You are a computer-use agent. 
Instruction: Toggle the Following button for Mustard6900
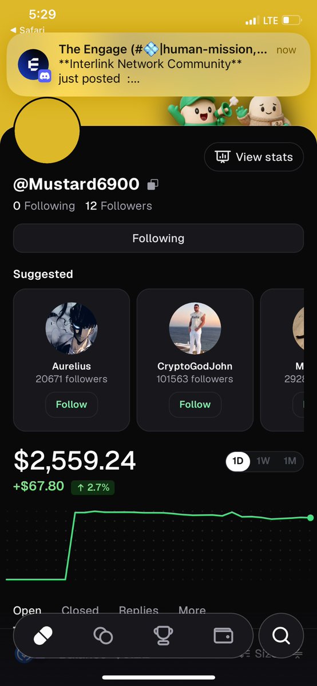coord(158,239)
